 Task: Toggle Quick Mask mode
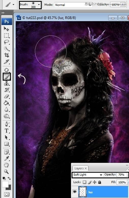[7, 194]
